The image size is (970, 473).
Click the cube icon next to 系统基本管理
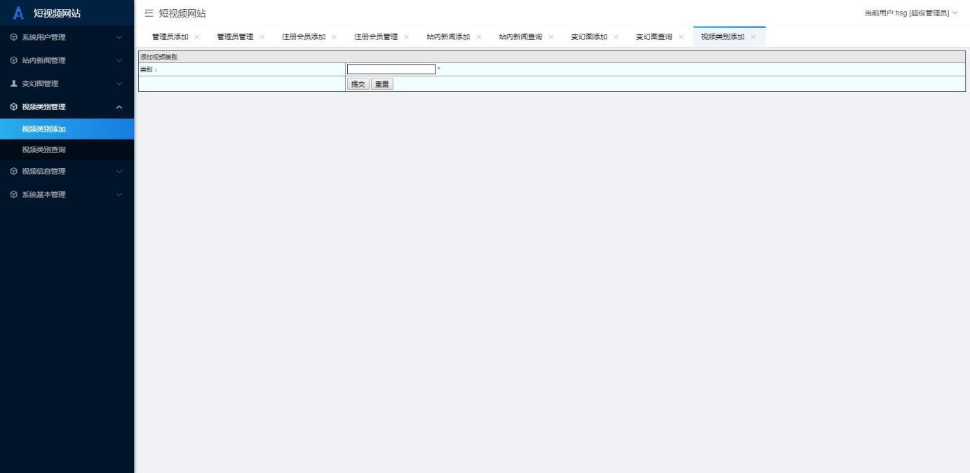(x=14, y=194)
